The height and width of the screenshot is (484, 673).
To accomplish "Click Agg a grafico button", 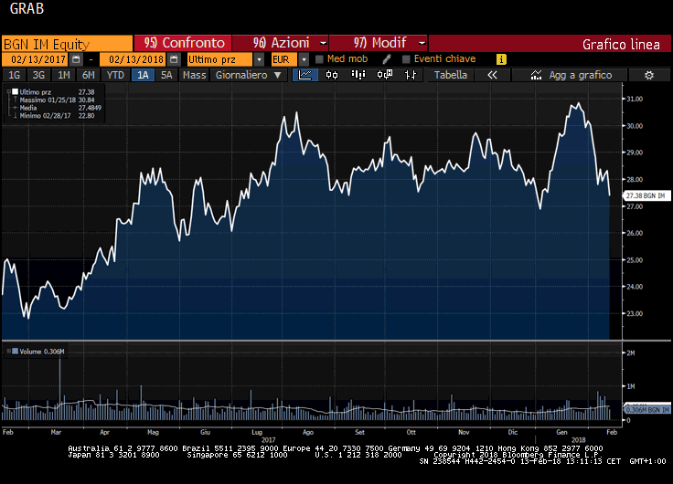I will coord(570,75).
